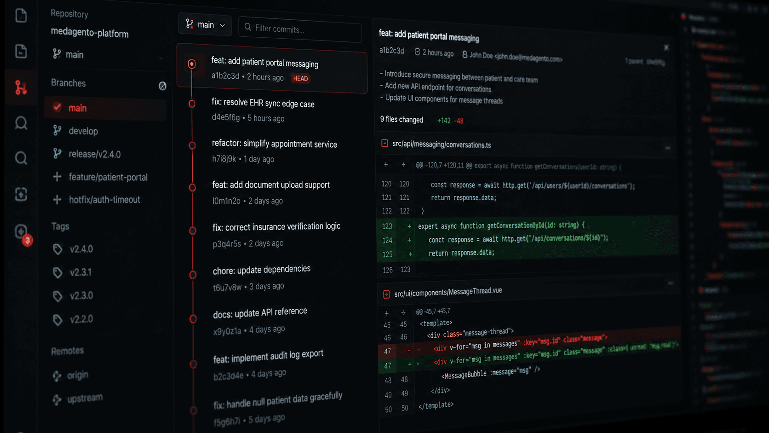Select the checked main branch
Image resolution: width=769 pixels, height=433 pixels.
pyautogui.click(x=106, y=108)
